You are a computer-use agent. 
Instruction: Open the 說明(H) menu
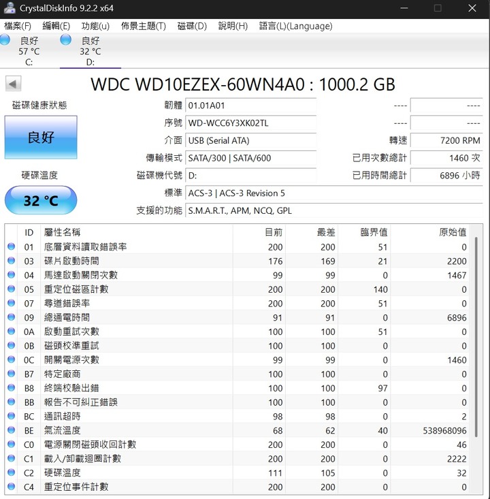click(233, 26)
